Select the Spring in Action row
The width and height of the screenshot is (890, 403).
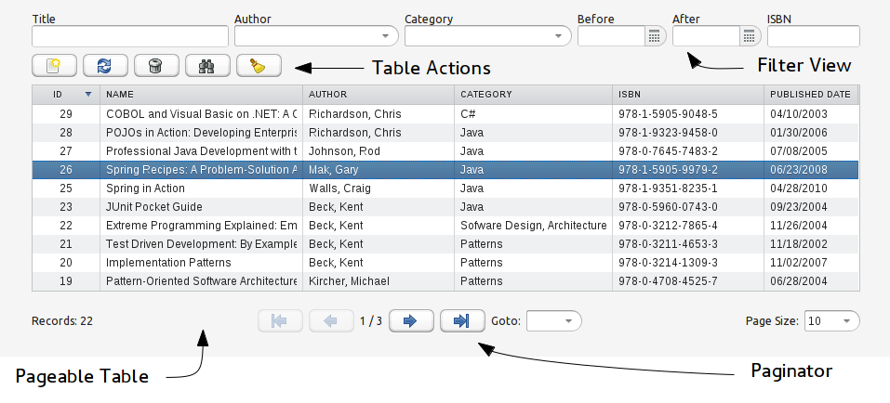point(445,188)
